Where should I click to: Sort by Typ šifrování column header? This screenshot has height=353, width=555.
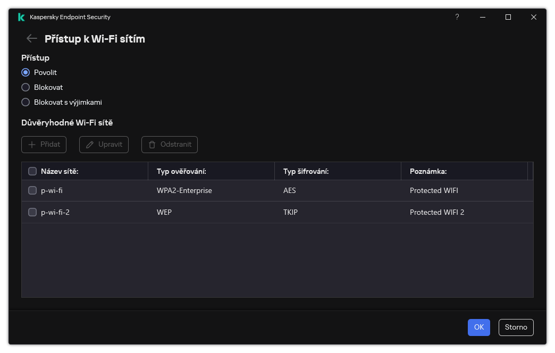click(x=306, y=171)
